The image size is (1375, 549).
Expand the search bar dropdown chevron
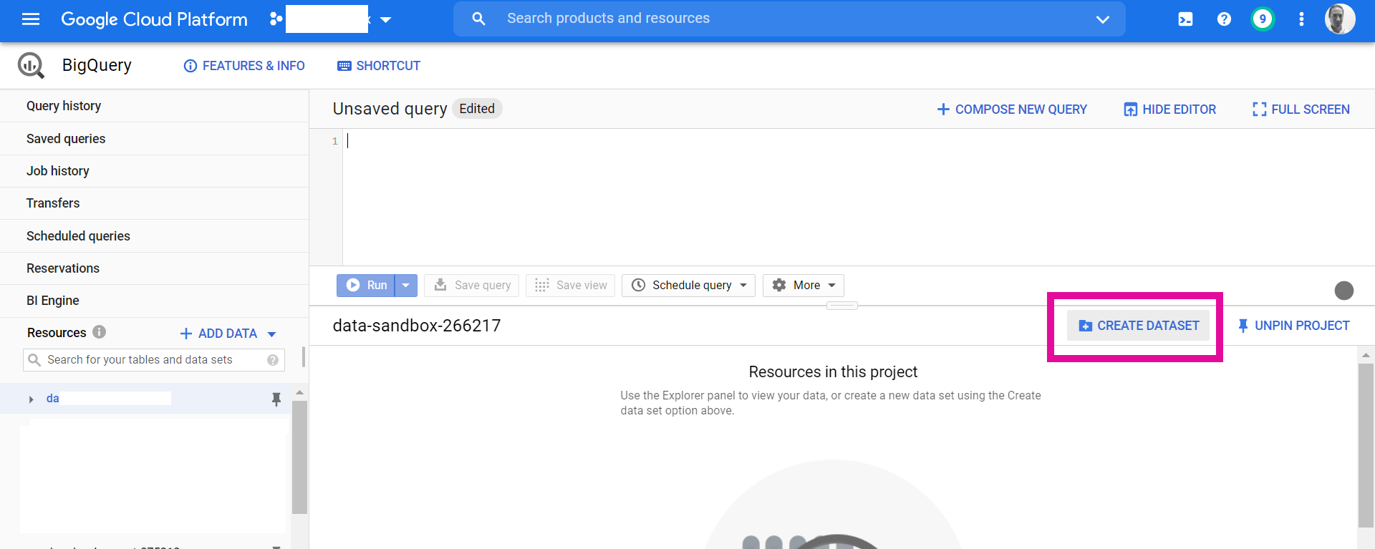point(1103,19)
